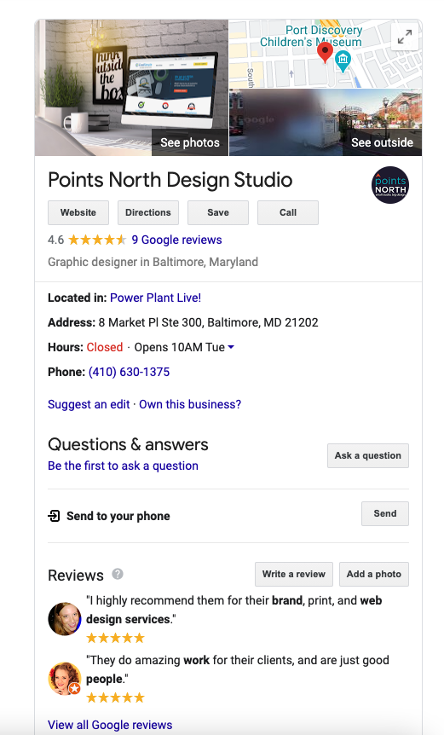The width and height of the screenshot is (444, 735).
Task: Open the Website button
Action: 78,212
